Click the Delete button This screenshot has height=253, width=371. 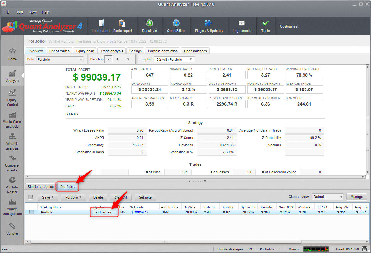click(x=98, y=197)
